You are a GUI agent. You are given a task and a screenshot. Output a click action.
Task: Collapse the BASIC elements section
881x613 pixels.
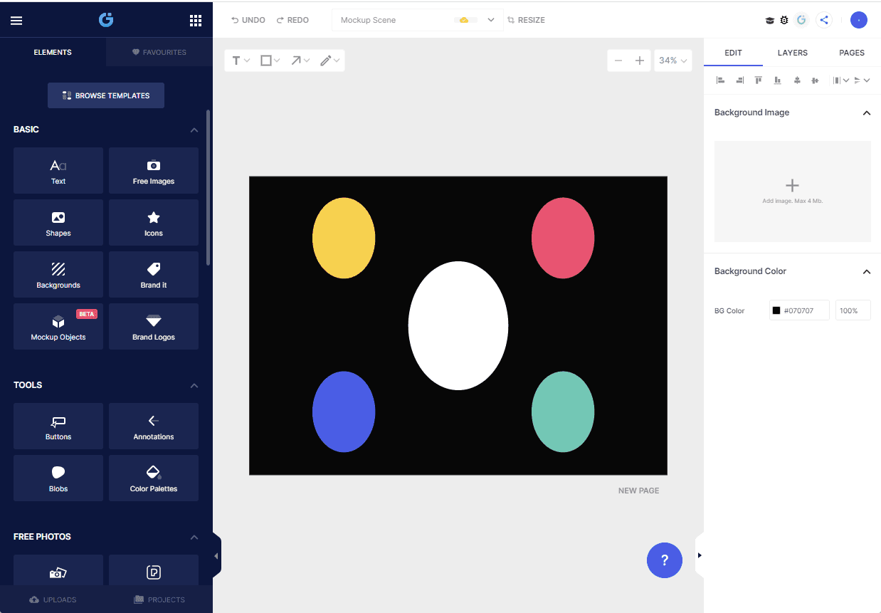pyautogui.click(x=194, y=130)
